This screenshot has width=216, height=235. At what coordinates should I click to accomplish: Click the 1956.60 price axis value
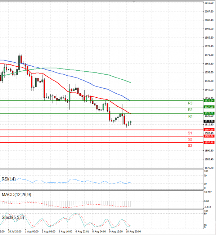(209, 72)
